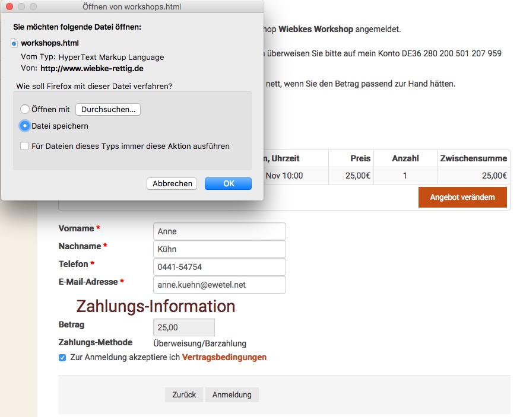Click the workshops.html file icon
This screenshot has width=523, height=417.
[15, 43]
